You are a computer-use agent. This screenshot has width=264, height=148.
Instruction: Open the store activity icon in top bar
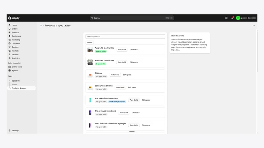(226, 18)
